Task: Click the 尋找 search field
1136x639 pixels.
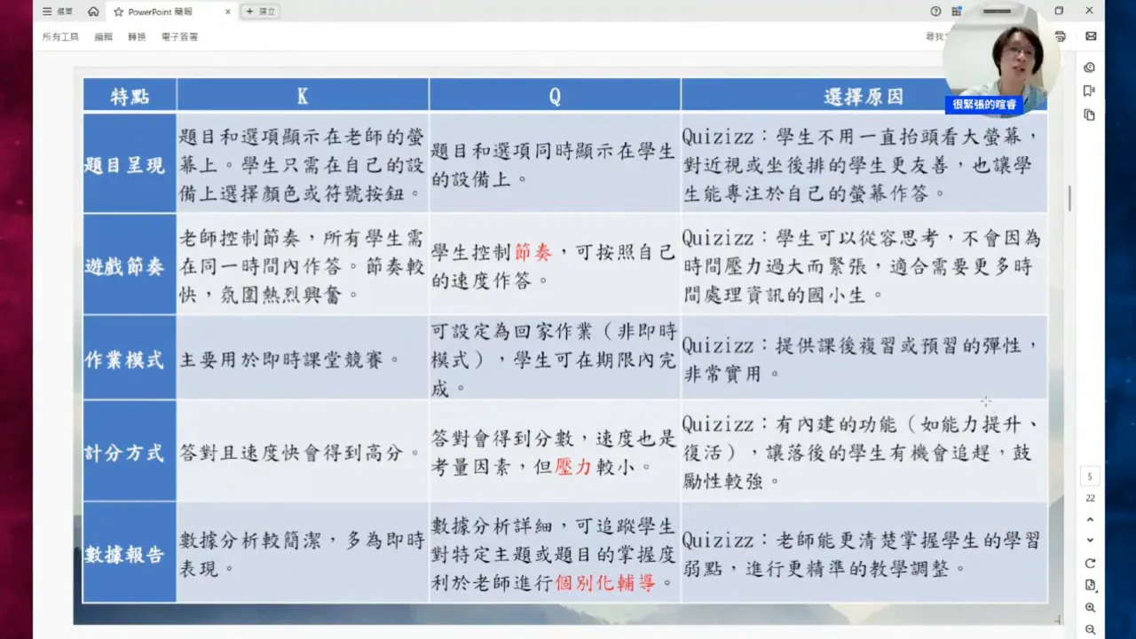Action: pos(936,36)
